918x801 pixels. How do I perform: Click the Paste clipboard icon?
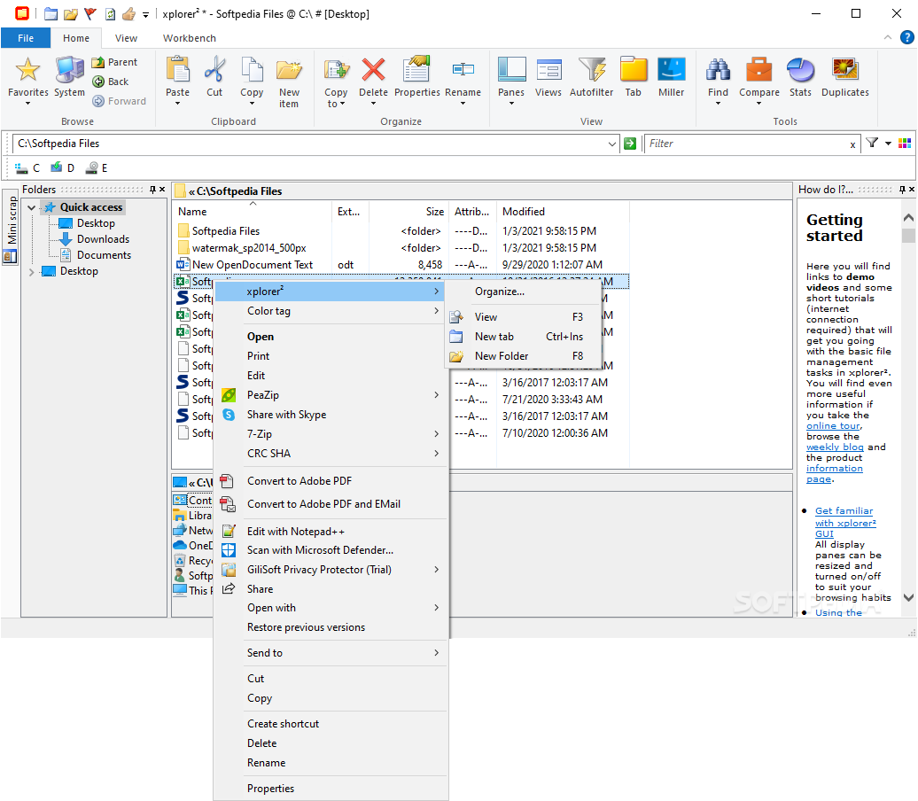(x=178, y=70)
